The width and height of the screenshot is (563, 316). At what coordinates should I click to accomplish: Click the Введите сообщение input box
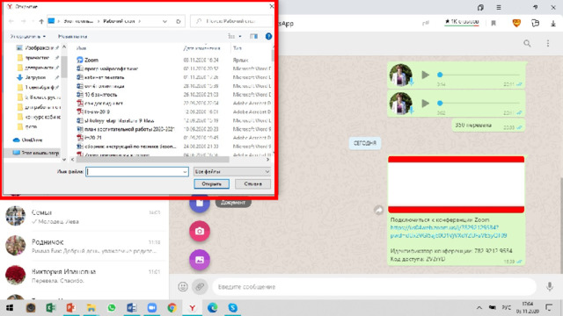click(x=374, y=287)
